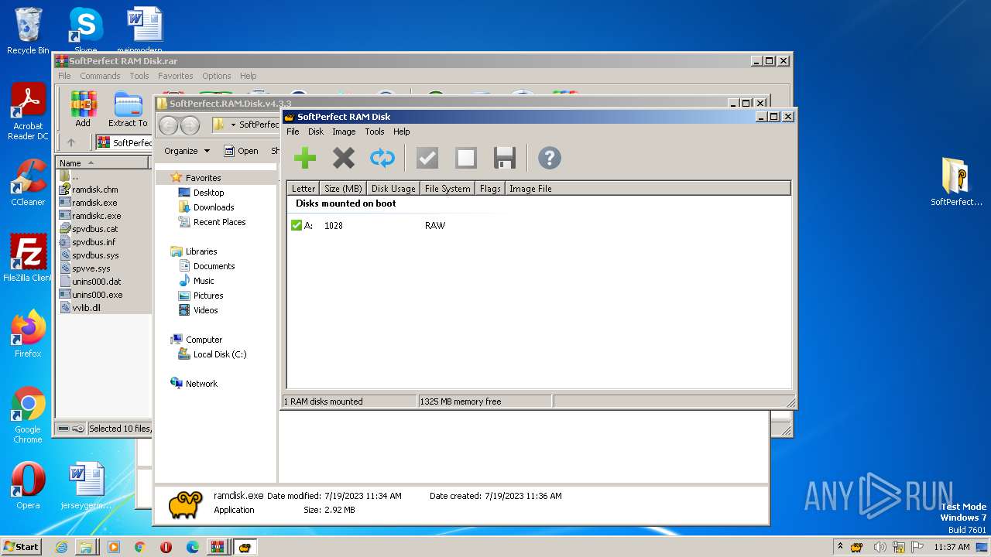Viewport: 991px width, 557px height.
Task: Open Google Chrome desktop icon
Action: click(x=28, y=415)
